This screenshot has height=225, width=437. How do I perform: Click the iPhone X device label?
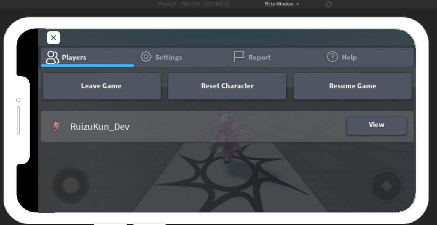[x=167, y=4]
